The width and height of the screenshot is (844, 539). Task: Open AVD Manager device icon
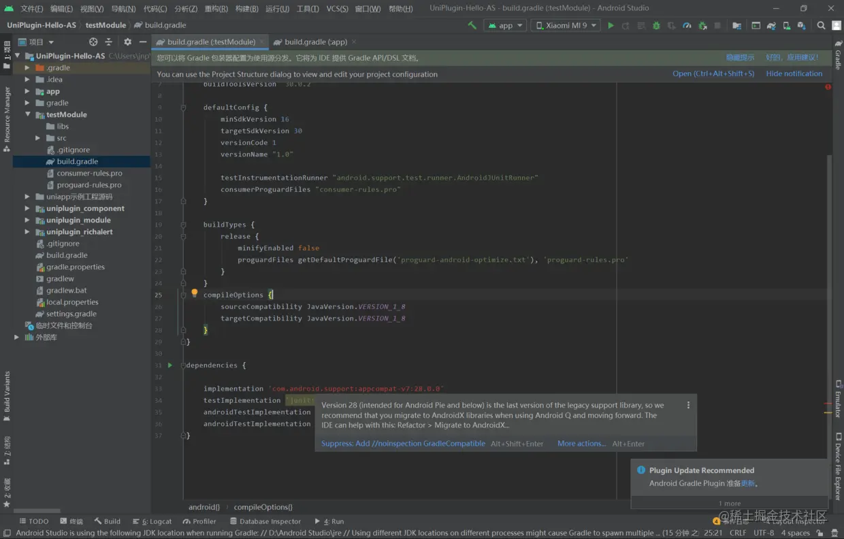786,25
